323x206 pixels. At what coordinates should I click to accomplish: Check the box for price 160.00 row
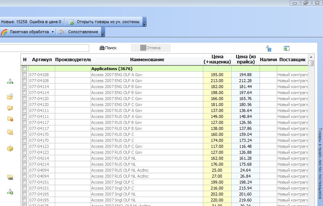click(25, 134)
